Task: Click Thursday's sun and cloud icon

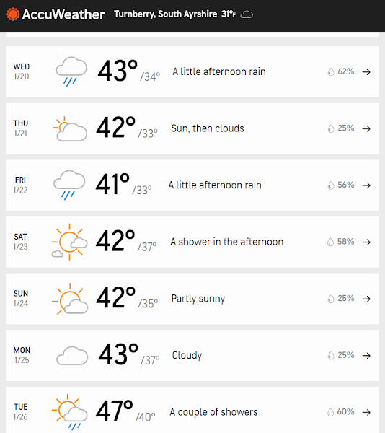Action: point(70,128)
